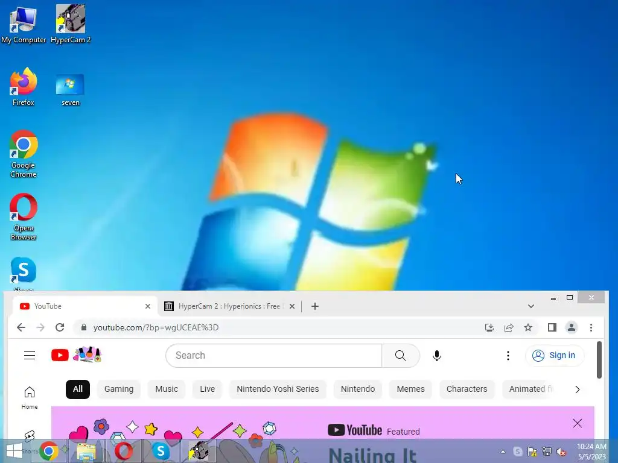Dismiss the YouTube Featured banner

click(x=578, y=423)
